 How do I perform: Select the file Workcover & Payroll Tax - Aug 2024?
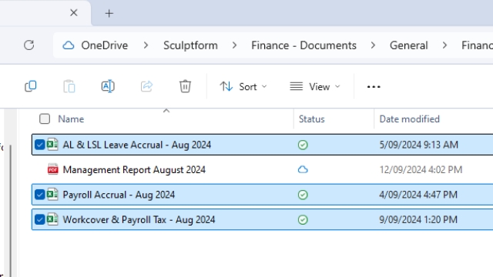pyautogui.click(x=139, y=219)
